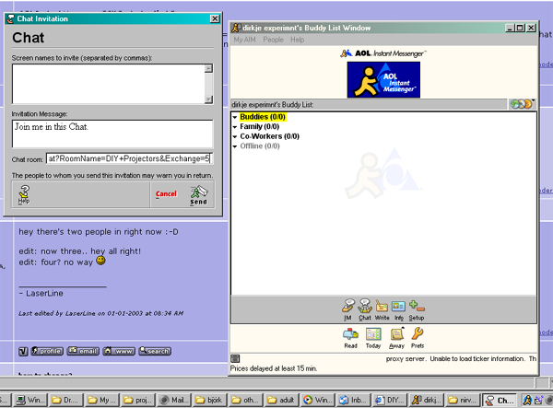Viewport: 553px width, 408px height.
Task: Close the Chat Invitation dialog
Action: [215, 18]
